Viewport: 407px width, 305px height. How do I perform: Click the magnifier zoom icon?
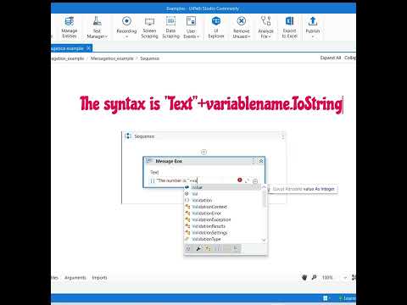(x=314, y=278)
